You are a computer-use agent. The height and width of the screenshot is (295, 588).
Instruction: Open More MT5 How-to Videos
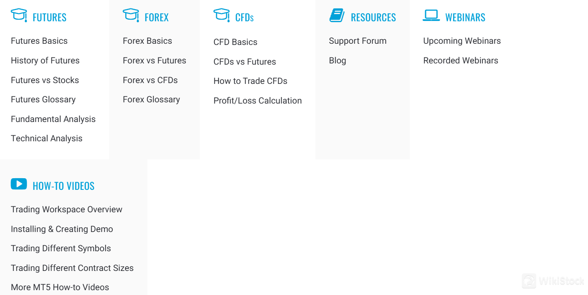coord(60,287)
